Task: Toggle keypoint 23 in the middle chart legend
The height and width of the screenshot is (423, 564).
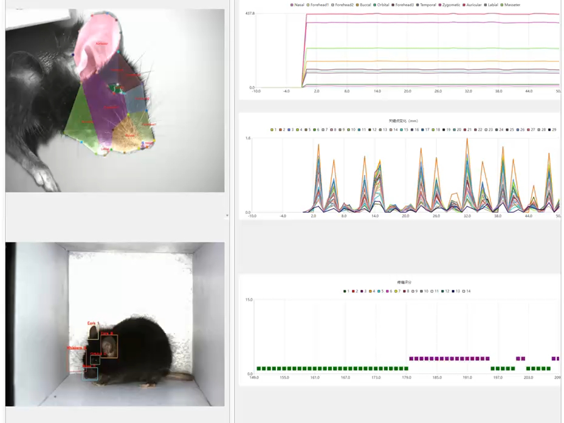Action: pyautogui.click(x=489, y=129)
